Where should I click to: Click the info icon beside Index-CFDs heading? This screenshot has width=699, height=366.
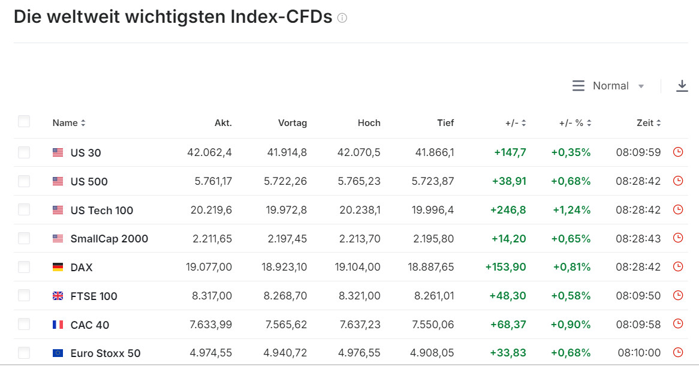click(x=342, y=18)
